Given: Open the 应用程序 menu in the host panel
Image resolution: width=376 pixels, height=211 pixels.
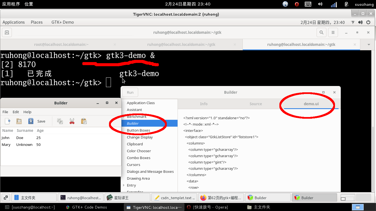Looking at the screenshot, I should point(11,4).
